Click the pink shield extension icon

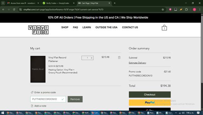pyautogui.click(x=170, y=10)
